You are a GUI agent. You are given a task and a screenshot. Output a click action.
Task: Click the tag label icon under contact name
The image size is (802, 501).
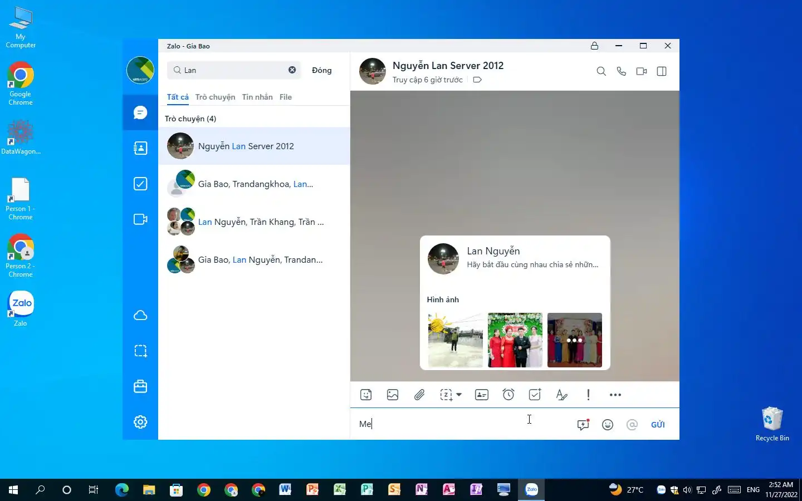(x=477, y=80)
